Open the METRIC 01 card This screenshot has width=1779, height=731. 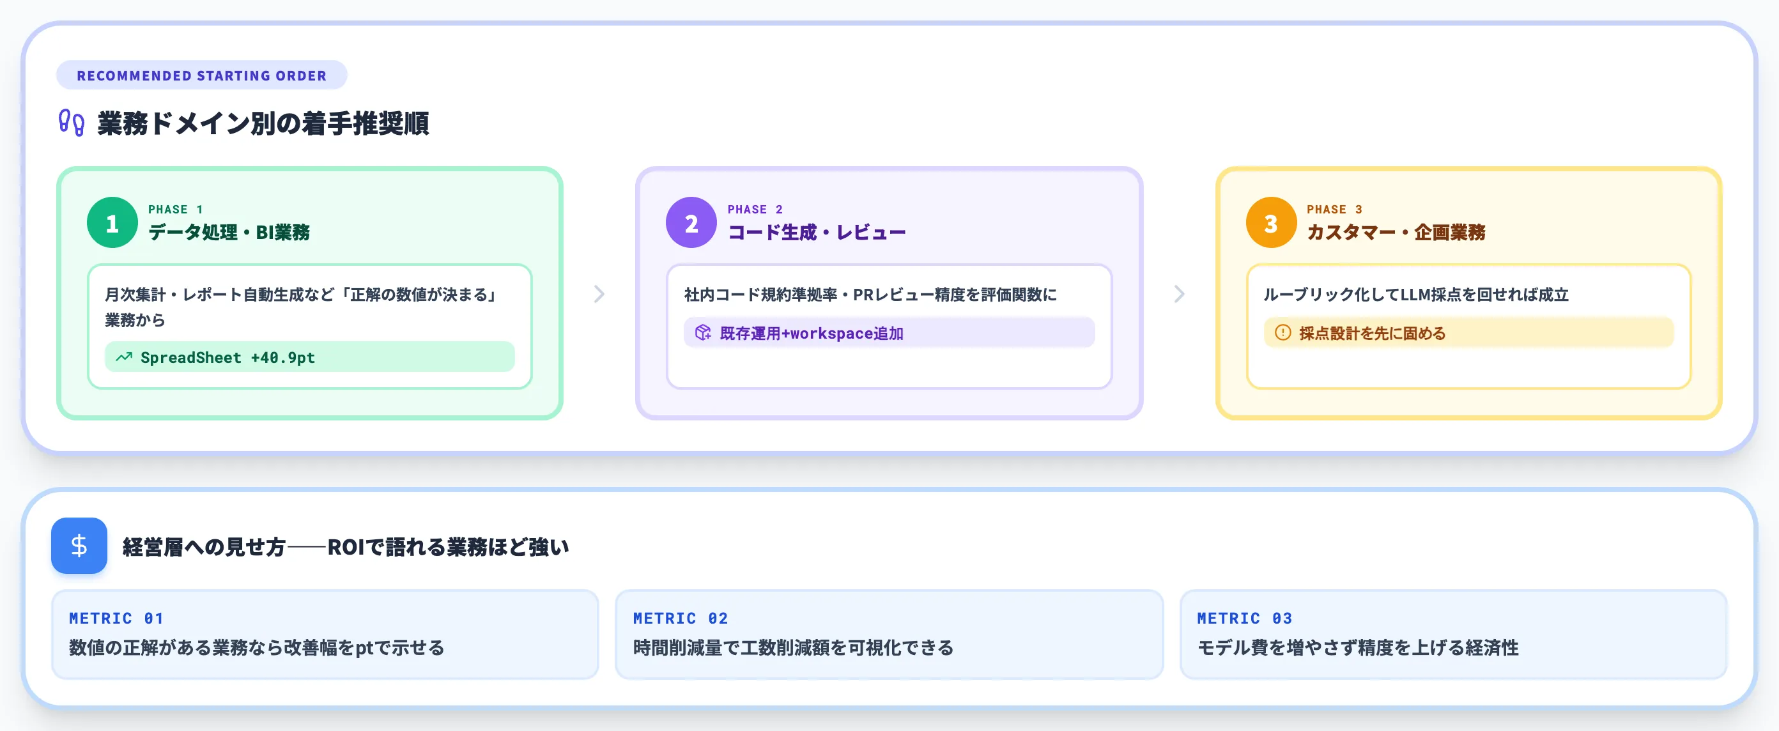[x=325, y=635]
